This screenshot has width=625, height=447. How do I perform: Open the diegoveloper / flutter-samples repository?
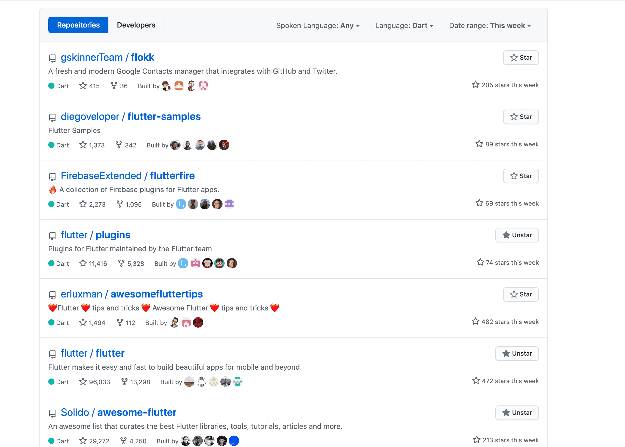[x=131, y=117]
